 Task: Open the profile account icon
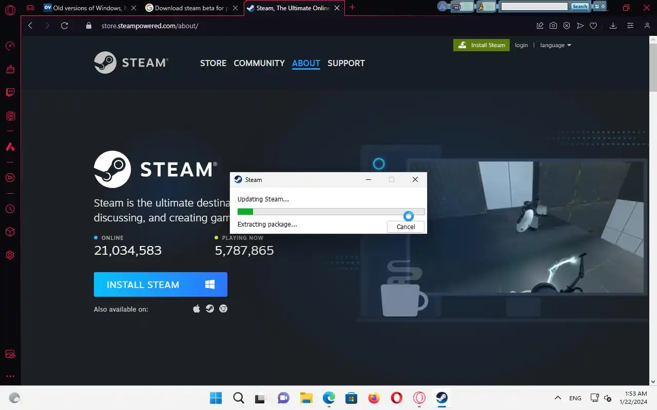point(647,26)
